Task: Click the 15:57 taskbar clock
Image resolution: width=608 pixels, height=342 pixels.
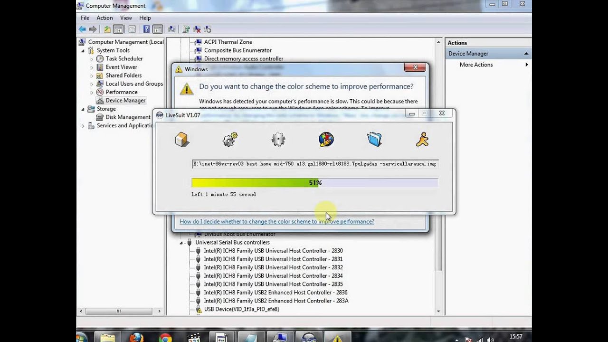Action: 515,336
